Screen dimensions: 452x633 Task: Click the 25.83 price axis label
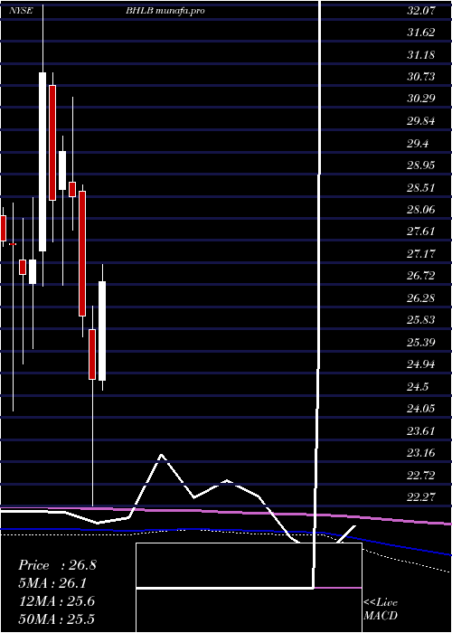point(421,320)
